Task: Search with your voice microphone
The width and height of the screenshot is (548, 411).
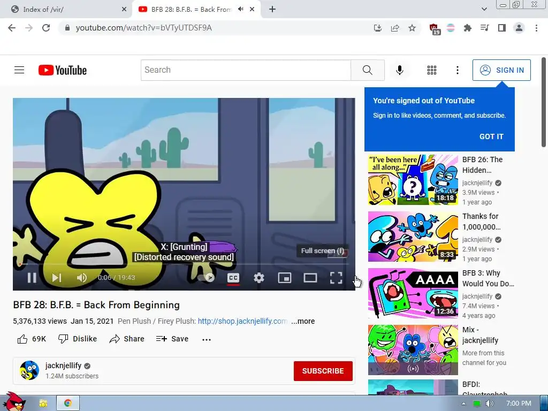Action: tap(399, 70)
